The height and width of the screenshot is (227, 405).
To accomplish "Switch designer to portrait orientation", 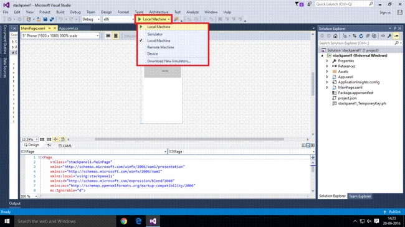I will (x=116, y=36).
